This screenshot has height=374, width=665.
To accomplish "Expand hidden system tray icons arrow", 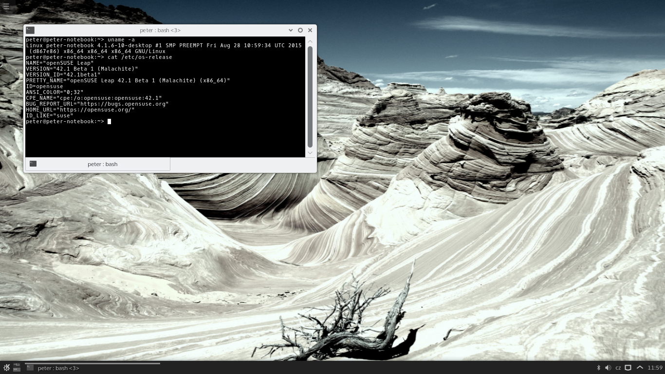I will coord(640,368).
